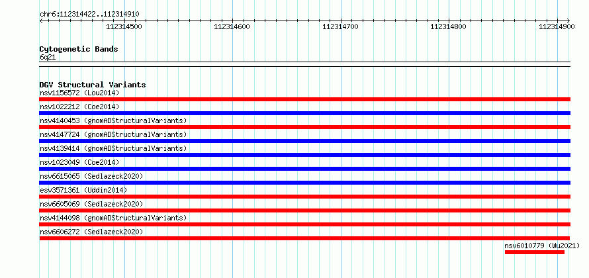
Task: Open nsv1022212 (Coe2014) variant label
Action: (79, 107)
